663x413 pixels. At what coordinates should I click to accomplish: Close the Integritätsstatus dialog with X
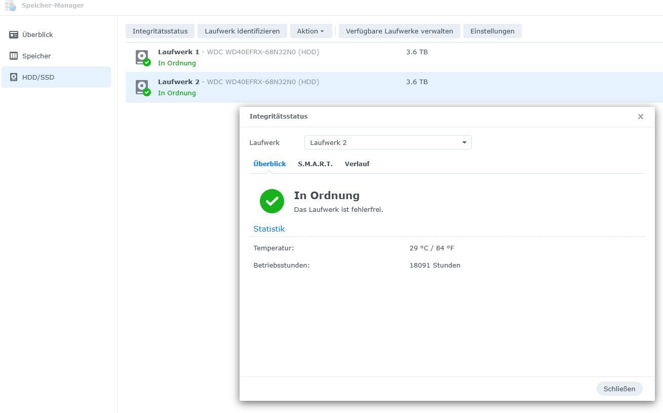[641, 117]
